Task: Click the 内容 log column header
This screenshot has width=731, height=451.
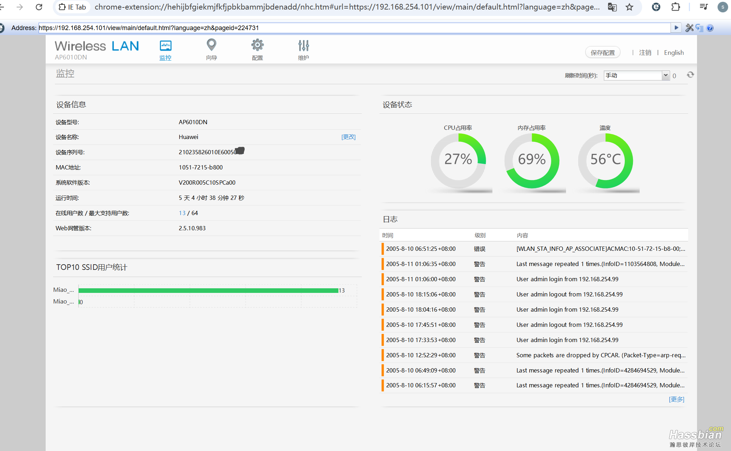Action: pos(522,235)
